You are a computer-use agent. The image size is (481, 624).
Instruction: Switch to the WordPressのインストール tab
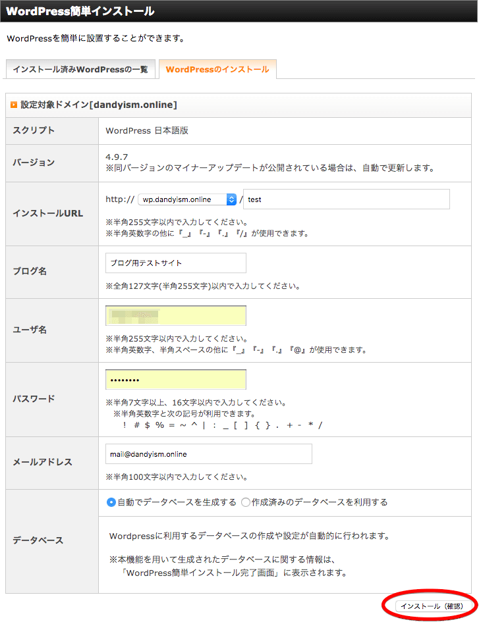(217, 69)
